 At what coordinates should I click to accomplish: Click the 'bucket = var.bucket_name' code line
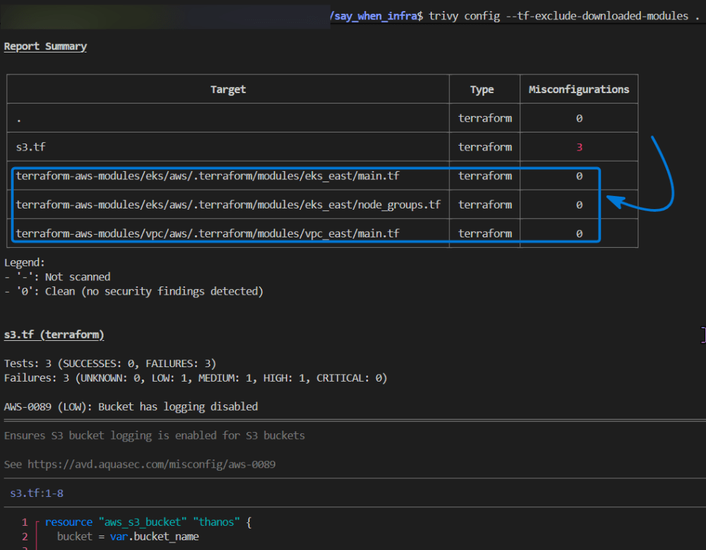(x=128, y=536)
